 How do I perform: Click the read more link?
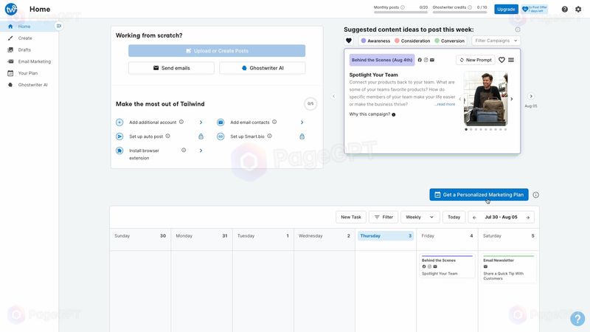tap(445, 104)
